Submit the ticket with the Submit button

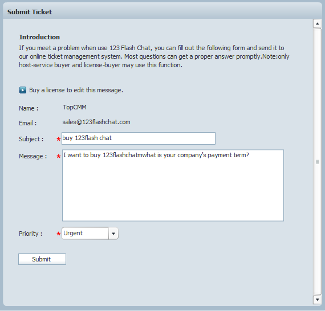click(42, 259)
